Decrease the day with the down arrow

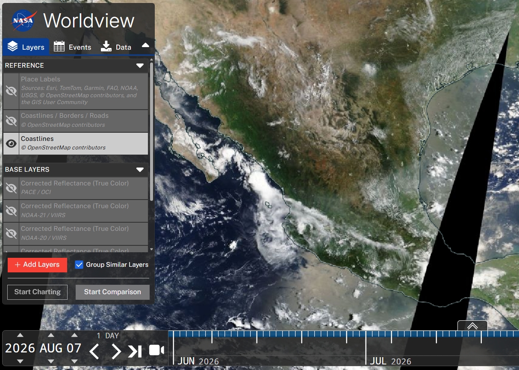(74, 361)
